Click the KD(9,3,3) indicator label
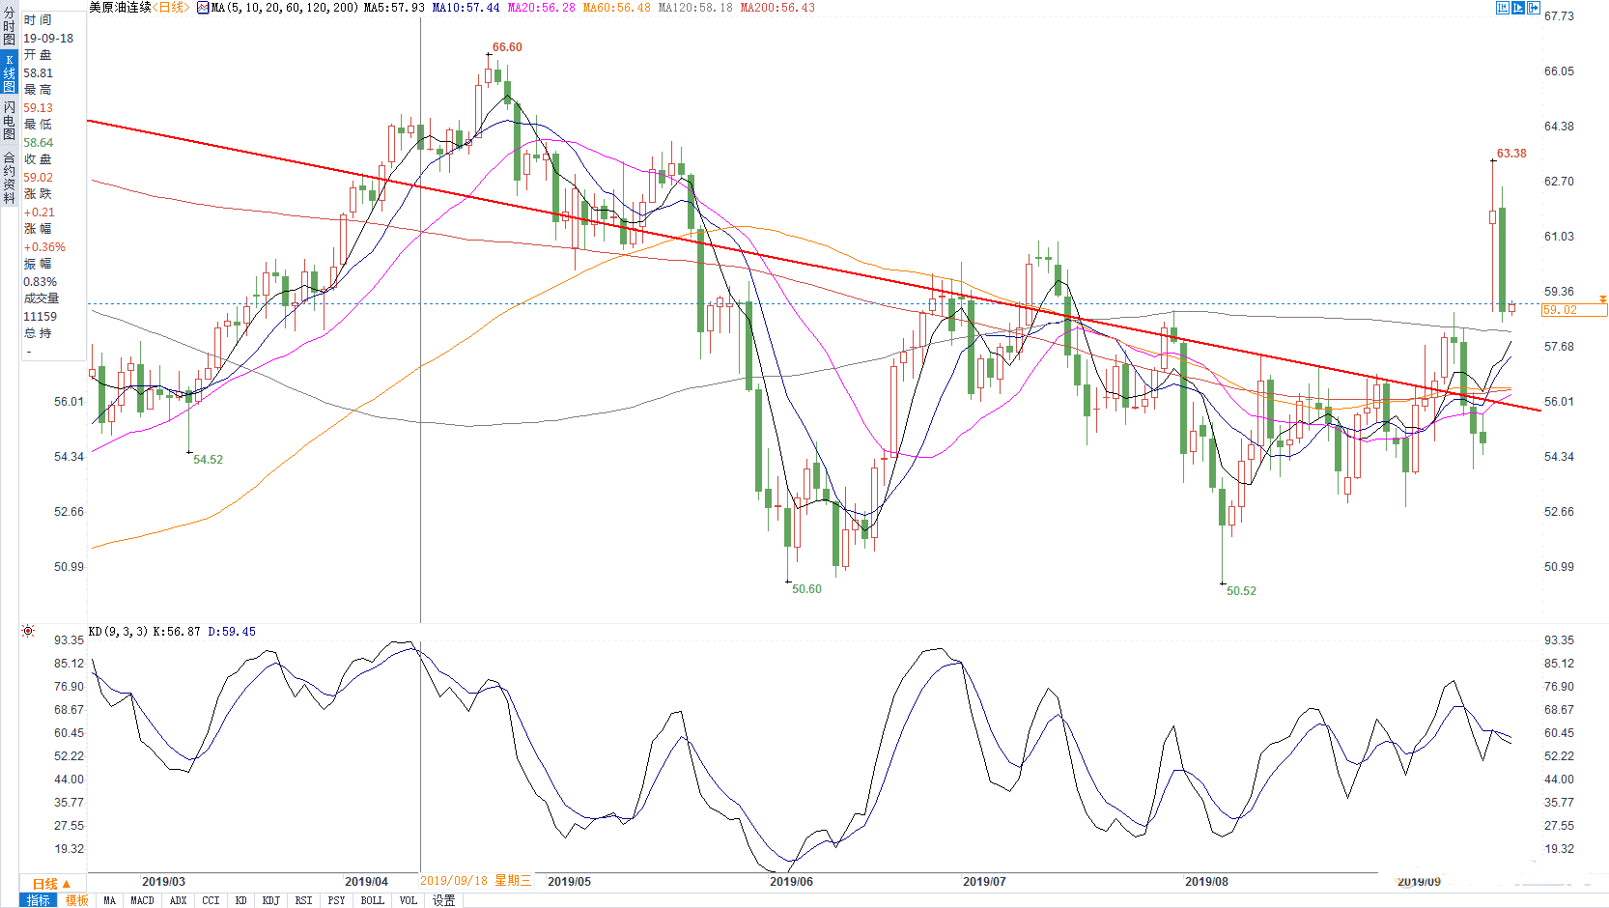Viewport: 1609px width, 908px height. pos(118,632)
